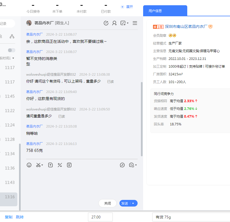Click the input field showing 27.00
This screenshot has width=230, height=222.
tap(100, 217)
